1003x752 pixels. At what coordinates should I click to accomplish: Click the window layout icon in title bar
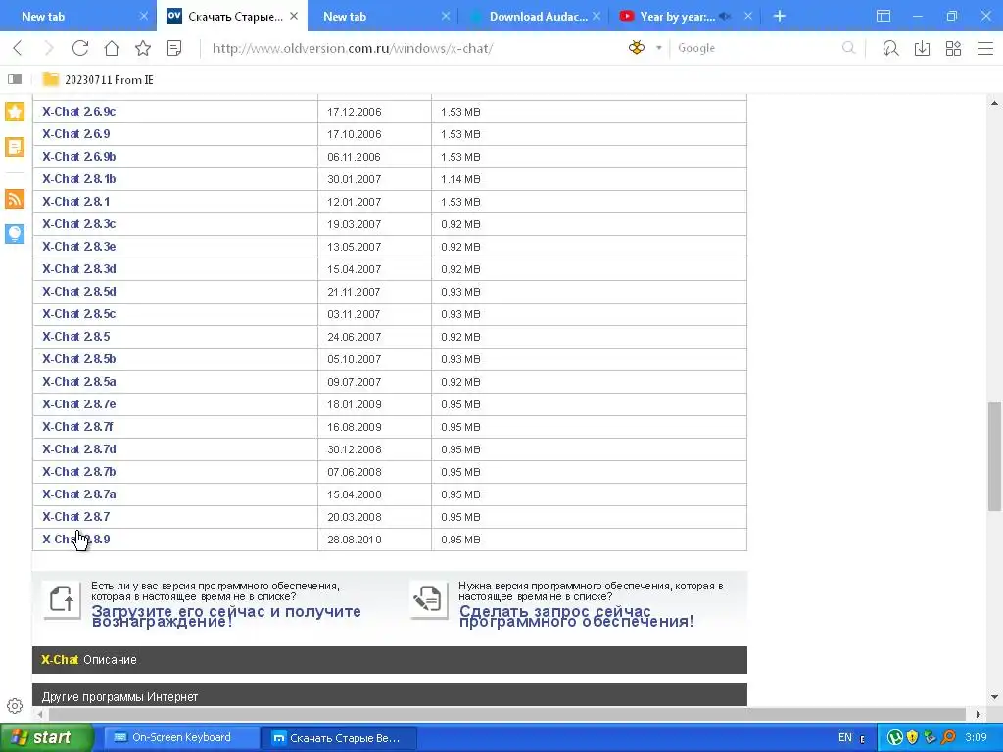tap(884, 16)
